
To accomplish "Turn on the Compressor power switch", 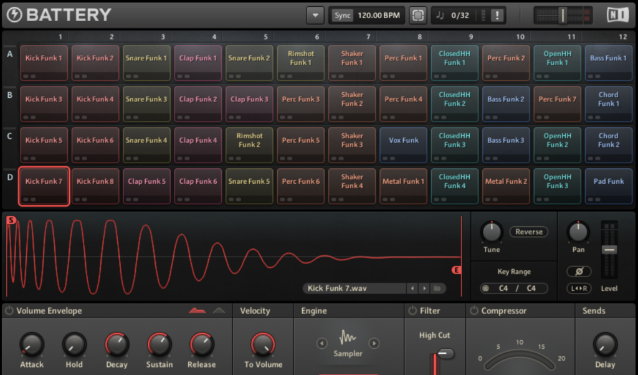I will click(x=474, y=311).
